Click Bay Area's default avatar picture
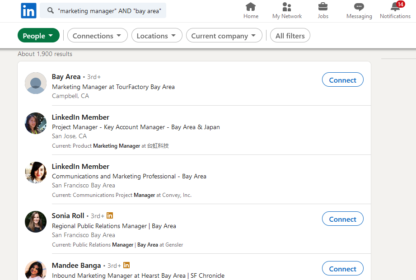The height and width of the screenshot is (280, 416). [36, 83]
